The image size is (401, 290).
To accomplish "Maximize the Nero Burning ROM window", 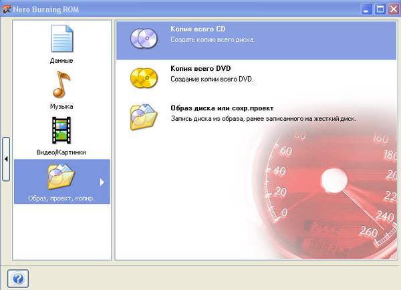I will pos(380,9).
